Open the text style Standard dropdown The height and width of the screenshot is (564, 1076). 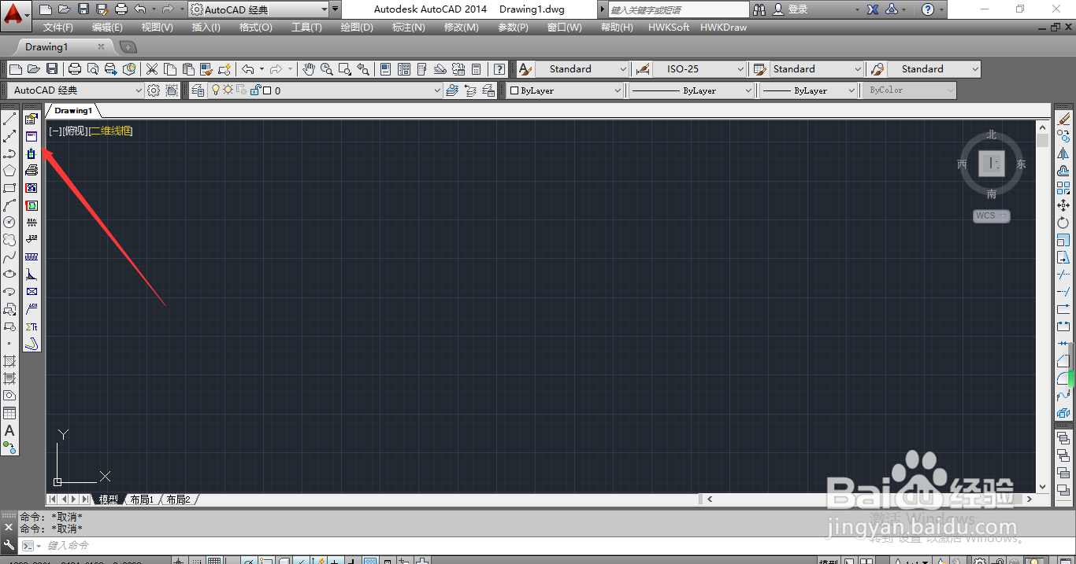(x=582, y=69)
